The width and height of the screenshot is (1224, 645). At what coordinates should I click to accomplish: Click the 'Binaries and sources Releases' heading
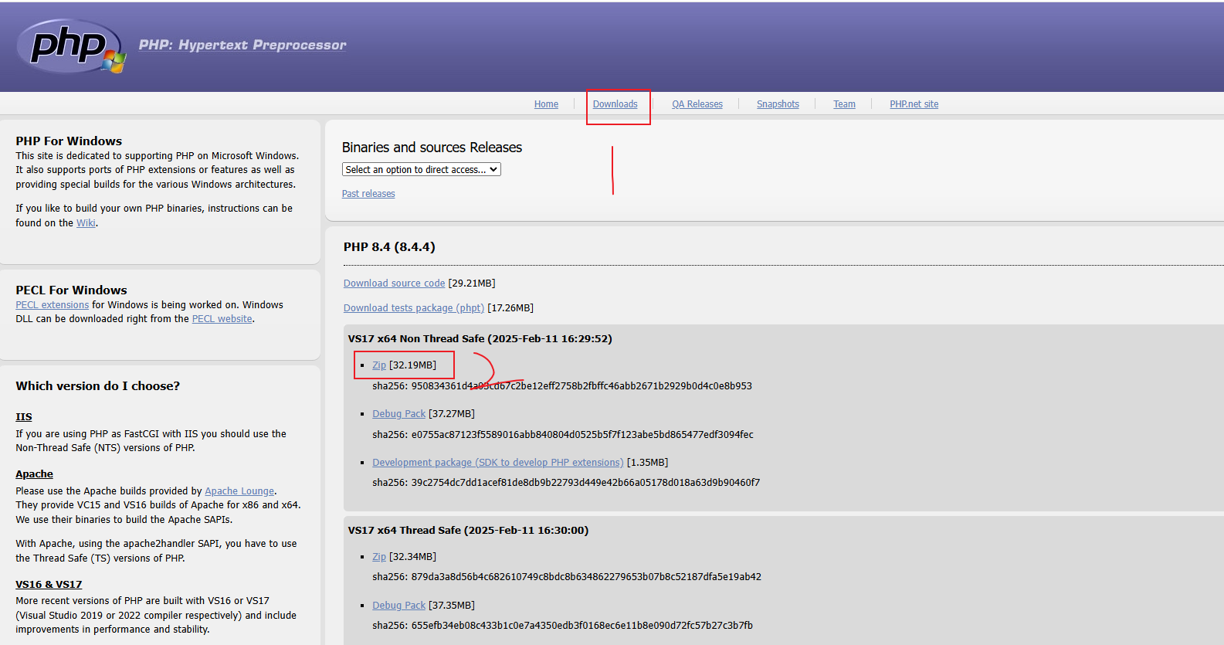(x=432, y=148)
